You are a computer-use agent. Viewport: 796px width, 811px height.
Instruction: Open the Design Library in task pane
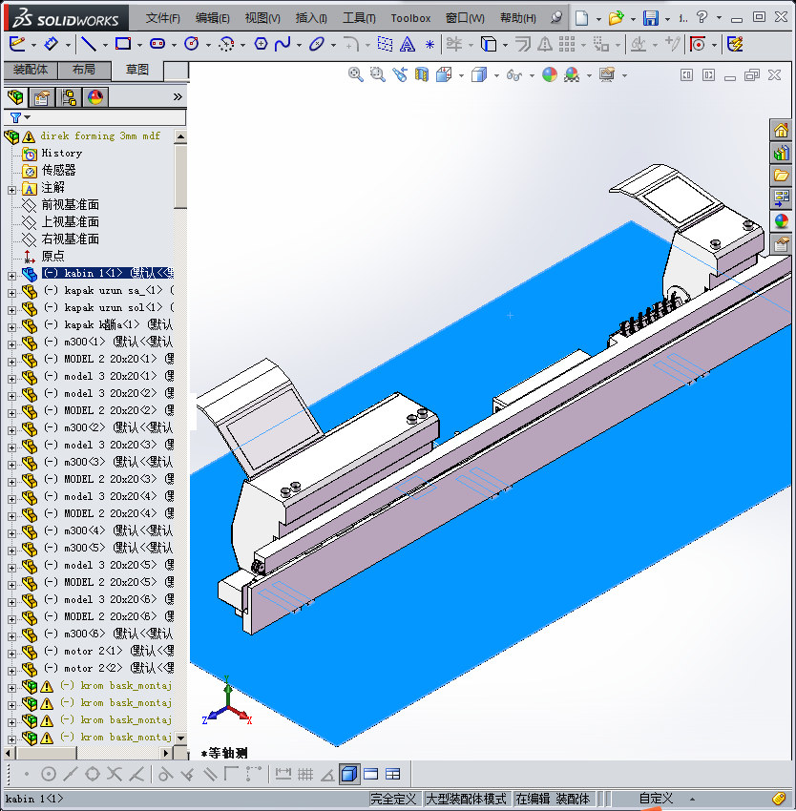[x=781, y=153]
